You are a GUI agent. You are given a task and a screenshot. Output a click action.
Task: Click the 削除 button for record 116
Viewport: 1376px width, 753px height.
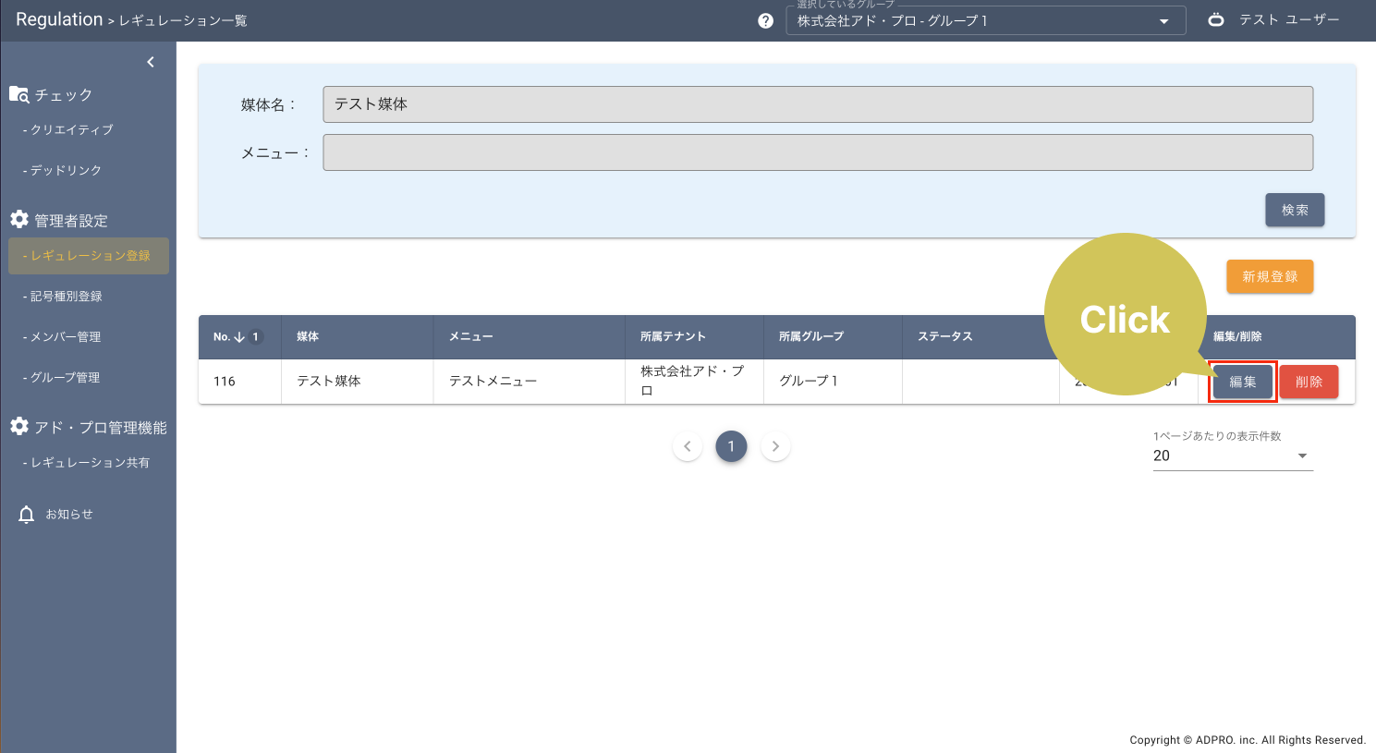(1309, 381)
